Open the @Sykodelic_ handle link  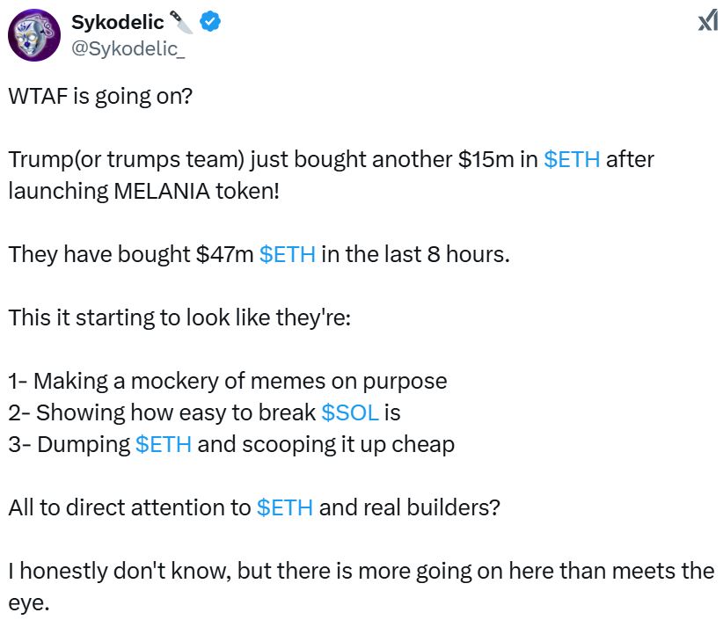click(x=128, y=47)
